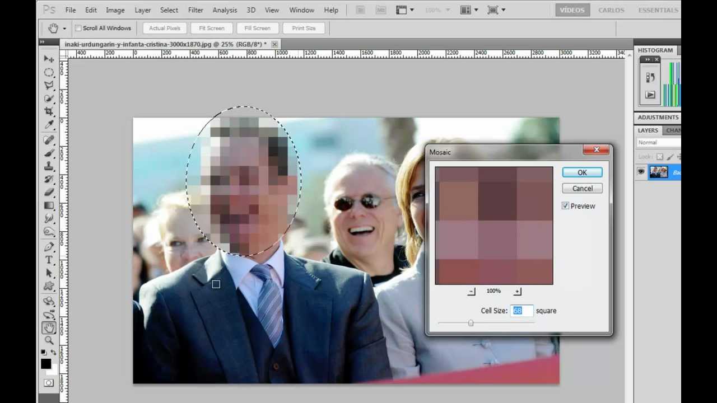The width and height of the screenshot is (717, 403).
Task: Open the Edit menu
Action: 91,10
